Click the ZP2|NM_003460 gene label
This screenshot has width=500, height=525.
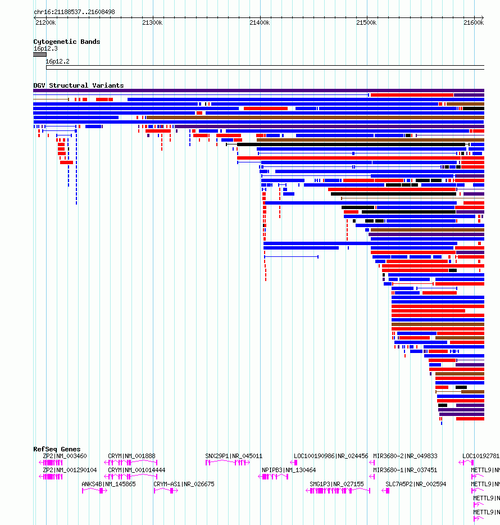tap(65, 456)
